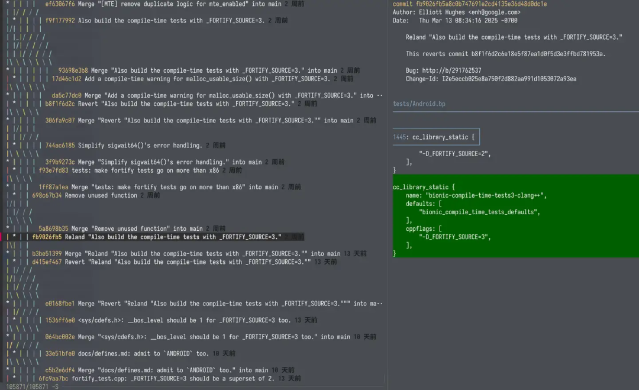Click the status line 105871/105871 -S
The image size is (639, 390).
click(32, 386)
